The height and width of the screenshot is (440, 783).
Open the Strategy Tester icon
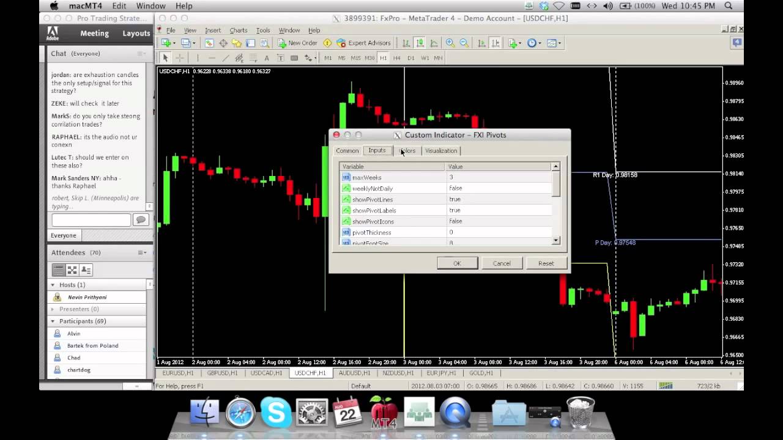264,43
